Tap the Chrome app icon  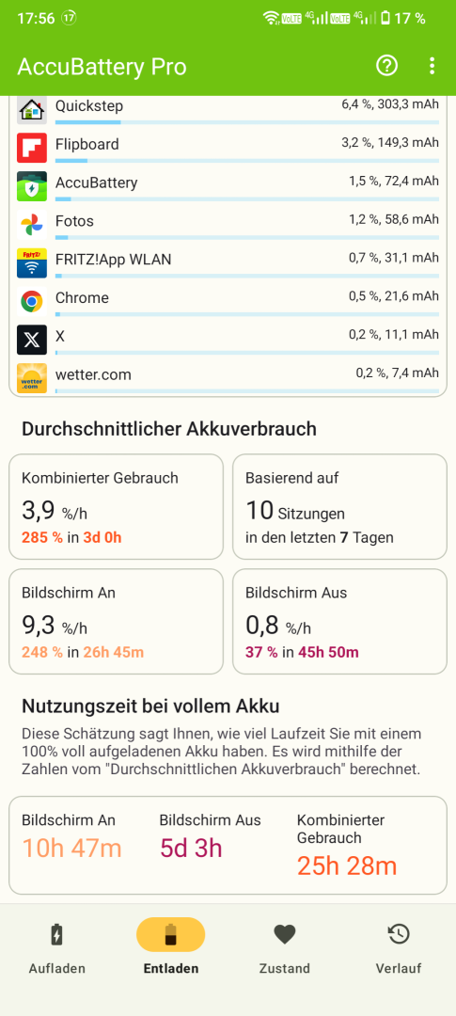coord(32,301)
